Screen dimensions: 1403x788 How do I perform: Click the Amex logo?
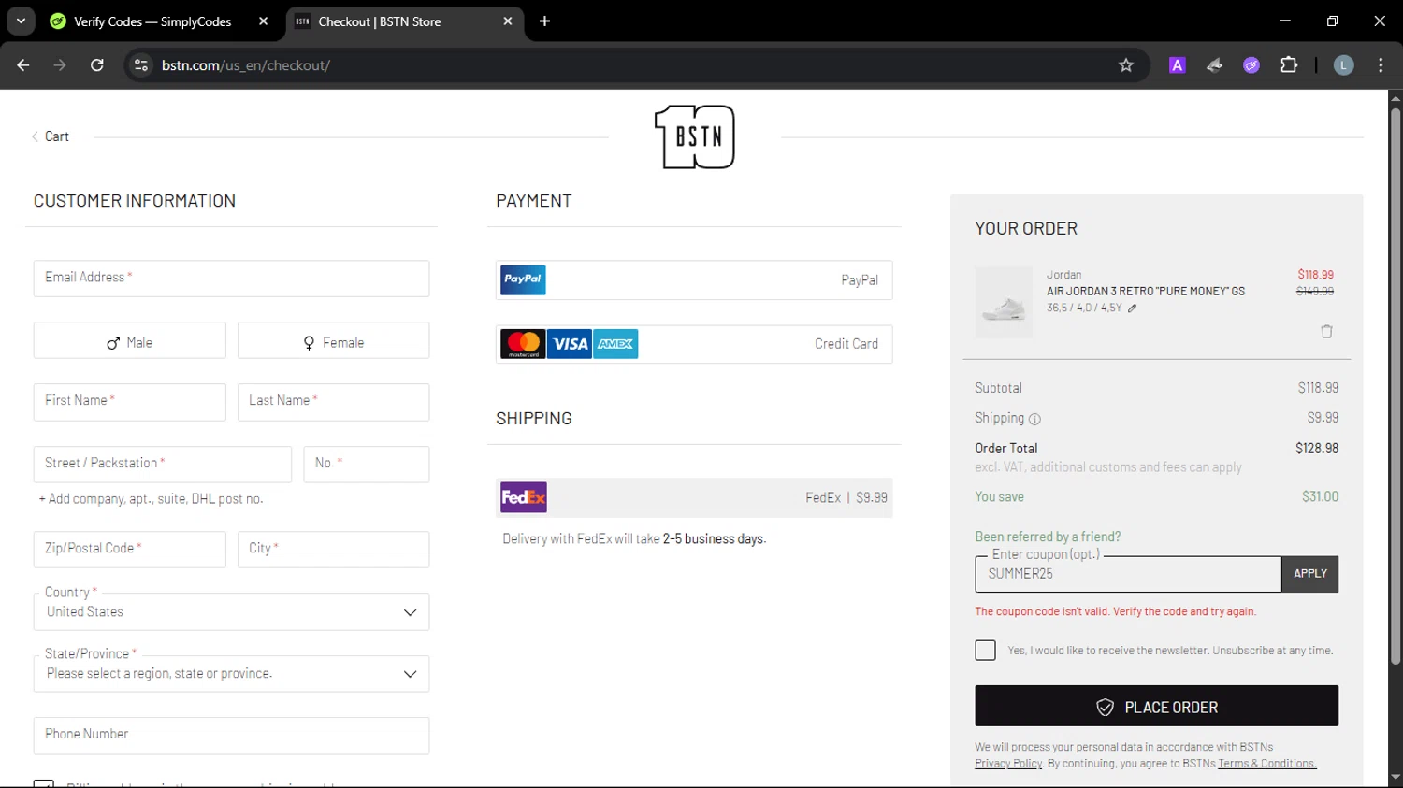615,344
